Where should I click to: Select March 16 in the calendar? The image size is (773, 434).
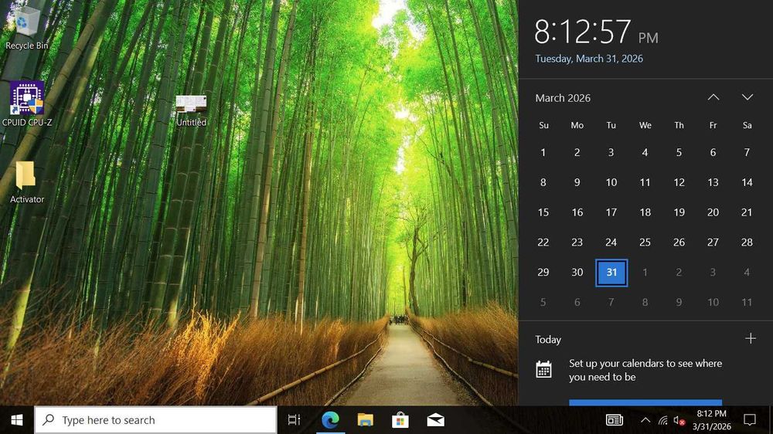577,212
